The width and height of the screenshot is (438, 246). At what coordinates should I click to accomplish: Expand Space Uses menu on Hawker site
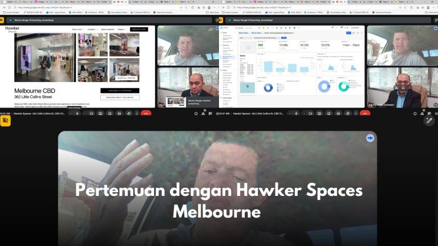pyautogui.click(x=78, y=29)
